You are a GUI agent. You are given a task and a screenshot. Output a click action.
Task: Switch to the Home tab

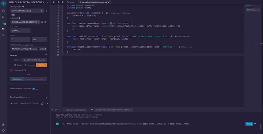coord(70,2)
